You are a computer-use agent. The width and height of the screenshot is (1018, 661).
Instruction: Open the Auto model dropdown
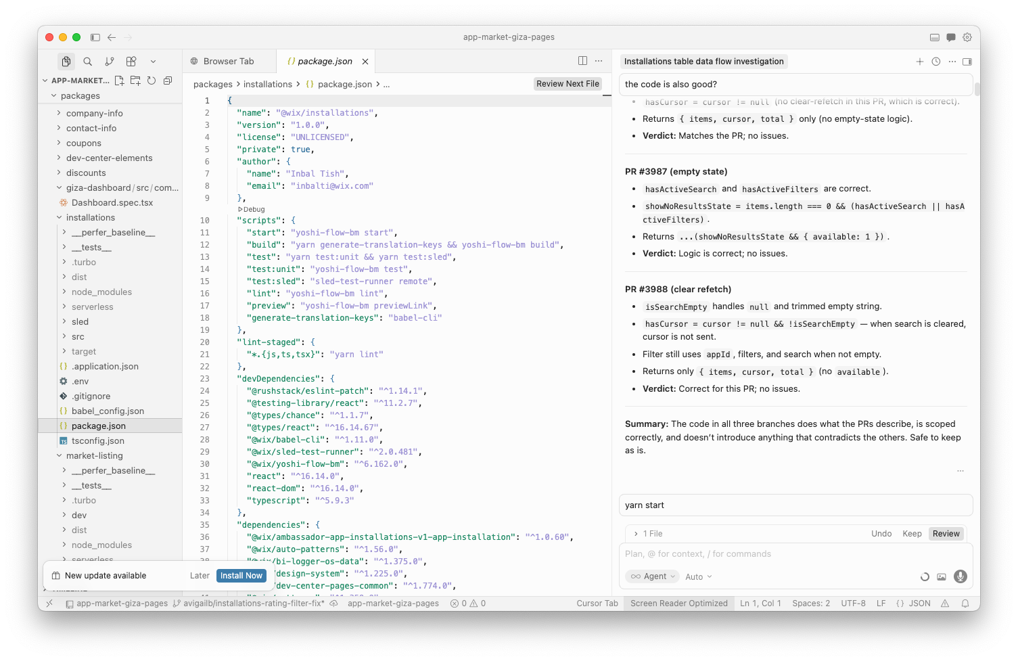[699, 577]
